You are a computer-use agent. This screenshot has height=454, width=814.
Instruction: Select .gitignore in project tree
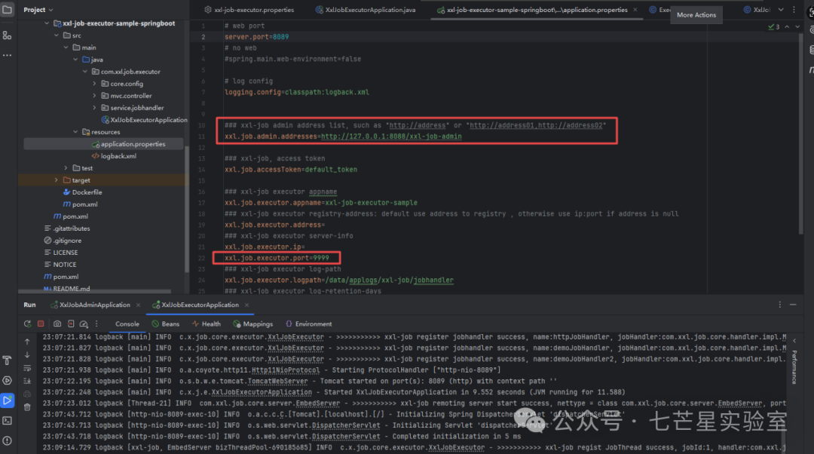[x=63, y=241]
